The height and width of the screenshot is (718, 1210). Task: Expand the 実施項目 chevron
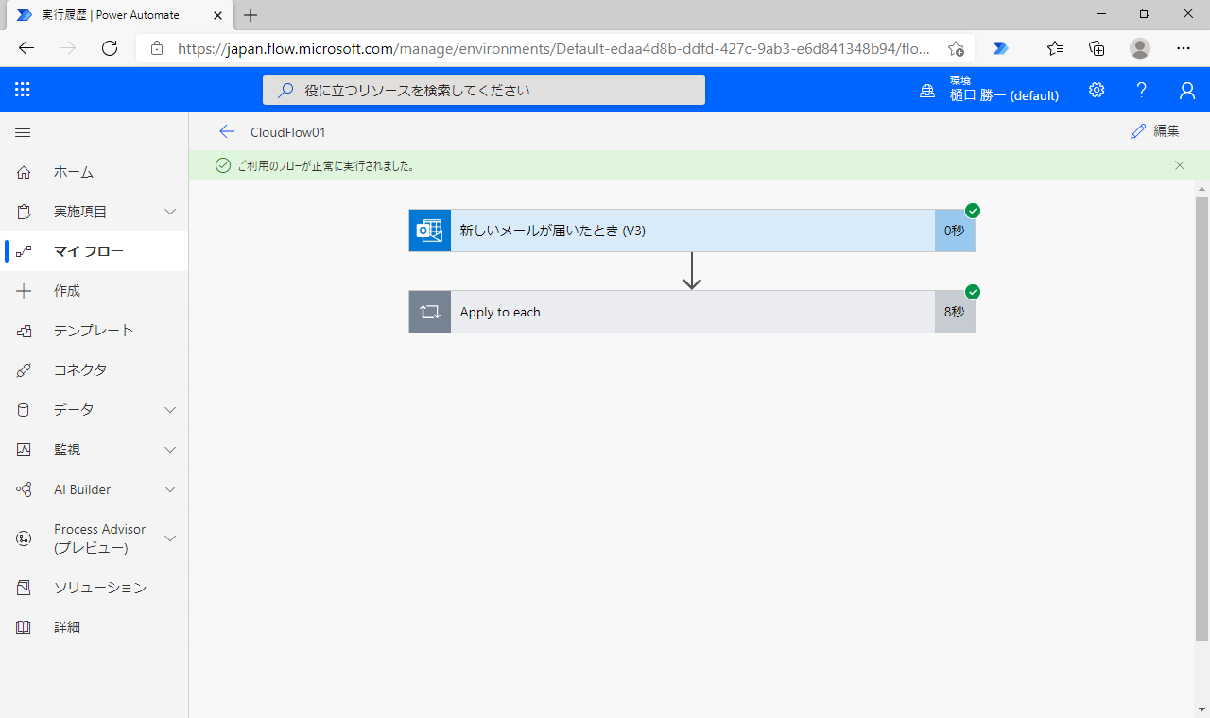click(170, 212)
